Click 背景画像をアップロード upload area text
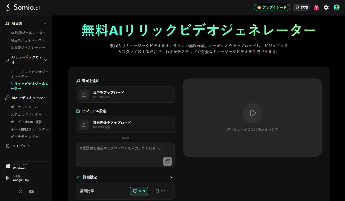Viewport: 345px width, 201px height. click(112, 123)
